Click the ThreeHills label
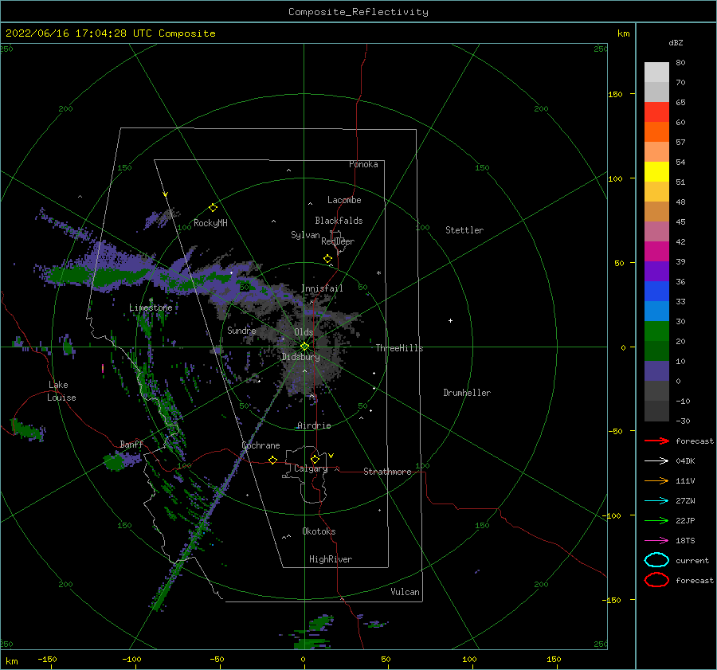The height and width of the screenshot is (670, 717). (400, 348)
